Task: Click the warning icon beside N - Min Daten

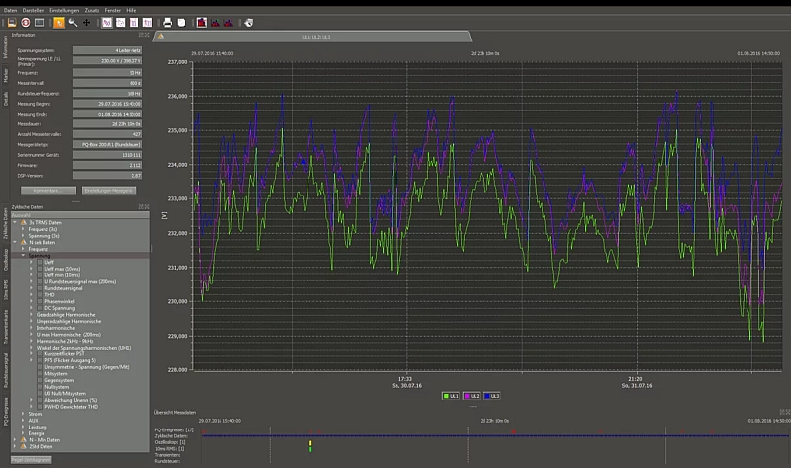Action: (23, 439)
